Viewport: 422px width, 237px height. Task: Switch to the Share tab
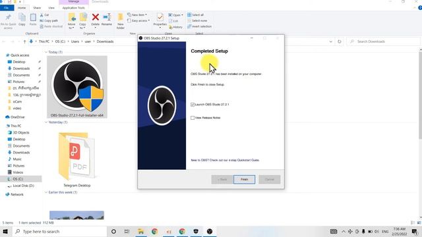tap(37, 8)
